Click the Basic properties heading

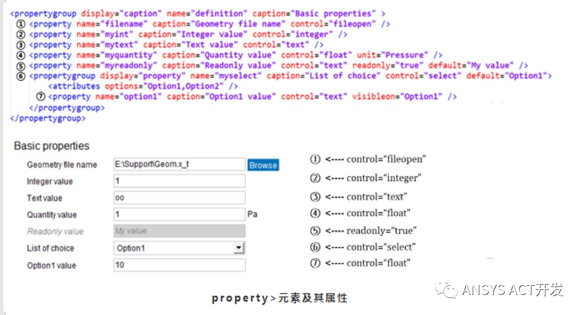[x=51, y=146]
